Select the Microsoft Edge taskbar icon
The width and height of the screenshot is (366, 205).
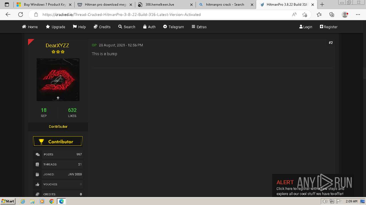[61, 201]
